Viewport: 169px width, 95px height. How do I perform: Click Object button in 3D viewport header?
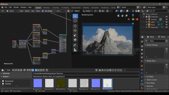[x=77, y=11]
